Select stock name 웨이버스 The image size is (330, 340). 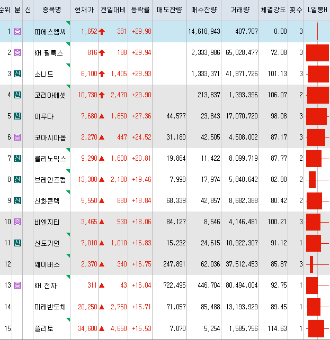coord(47,264)
